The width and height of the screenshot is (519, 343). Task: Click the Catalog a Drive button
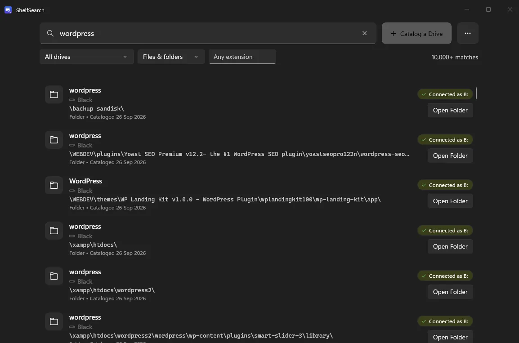click(416, 33)
